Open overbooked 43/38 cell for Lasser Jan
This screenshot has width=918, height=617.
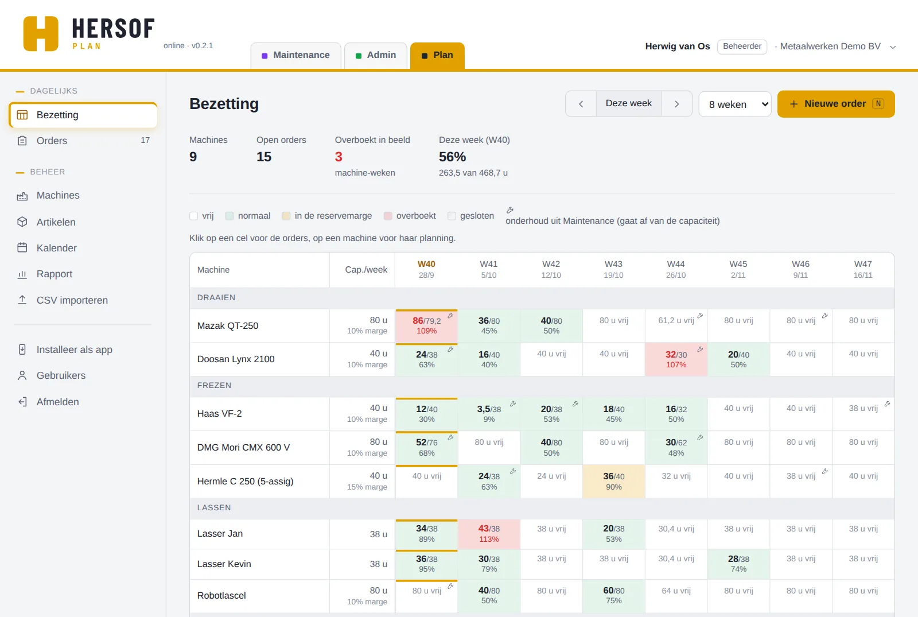(x=489, y=534)
